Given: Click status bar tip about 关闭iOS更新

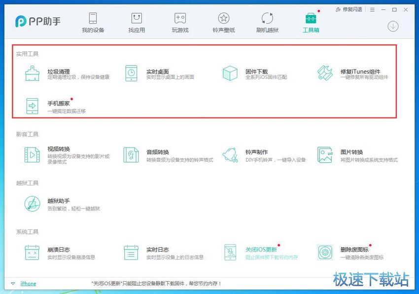Looking at the screenshot, I should [156, 284].
